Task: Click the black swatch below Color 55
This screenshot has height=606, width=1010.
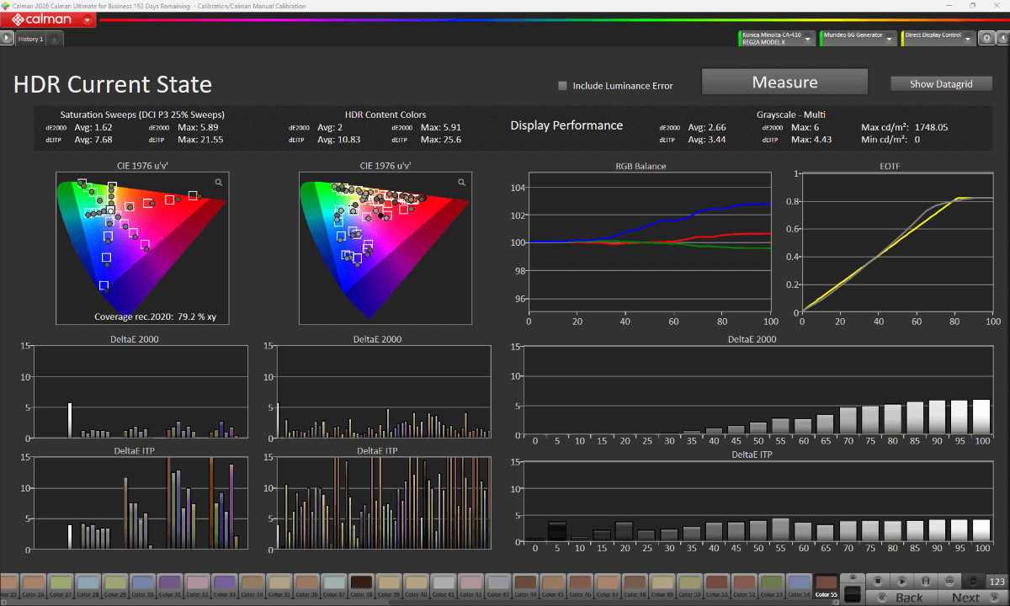Action: 853,595
